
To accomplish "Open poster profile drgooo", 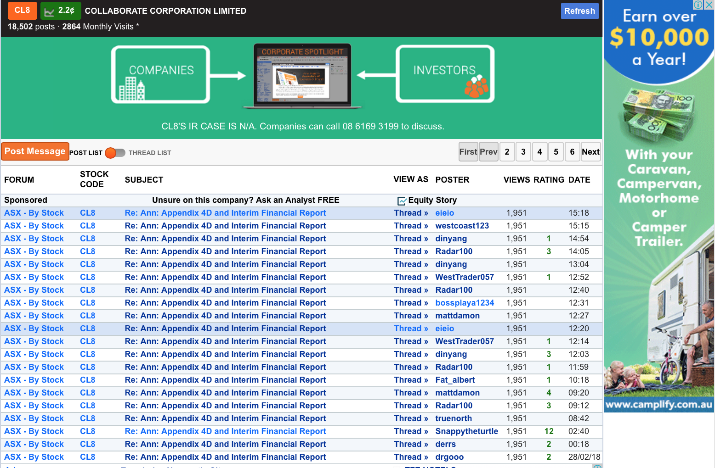I will pos(449,457).
